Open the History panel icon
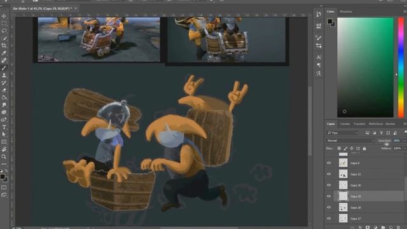 [319, 14]
